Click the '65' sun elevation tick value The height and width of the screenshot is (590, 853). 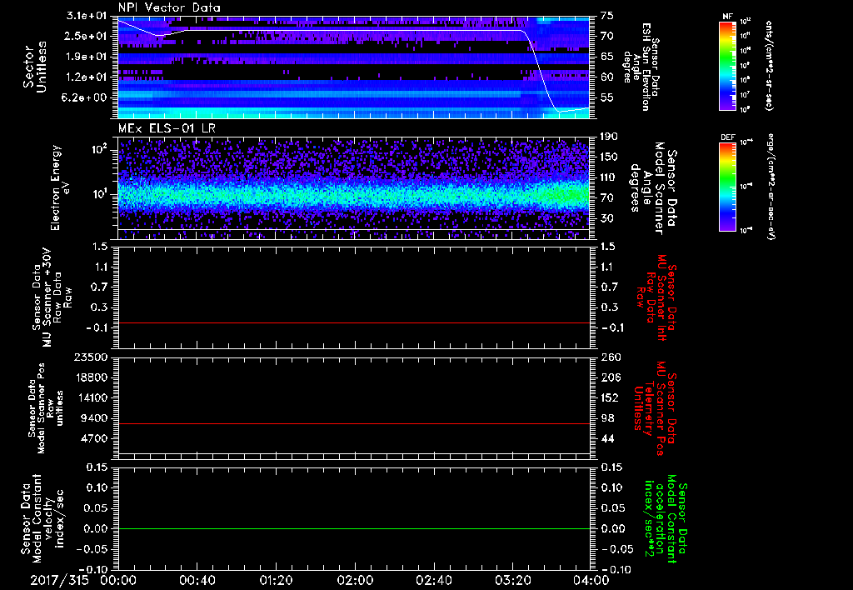pos(607,57)
